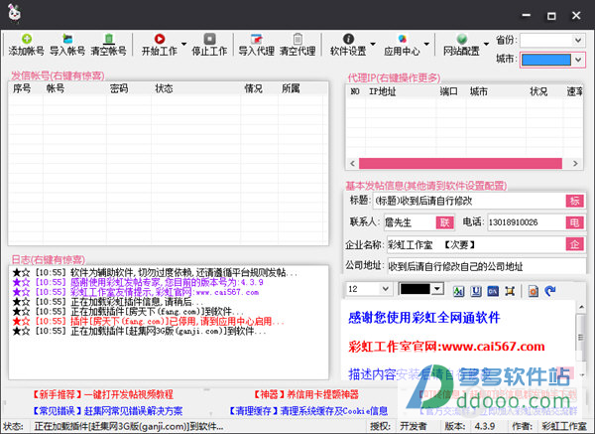595x434 pixels.
Task: Open 【清理缓存】清理系统缓存及Cookie信息 link
Action: click(308, 411)
